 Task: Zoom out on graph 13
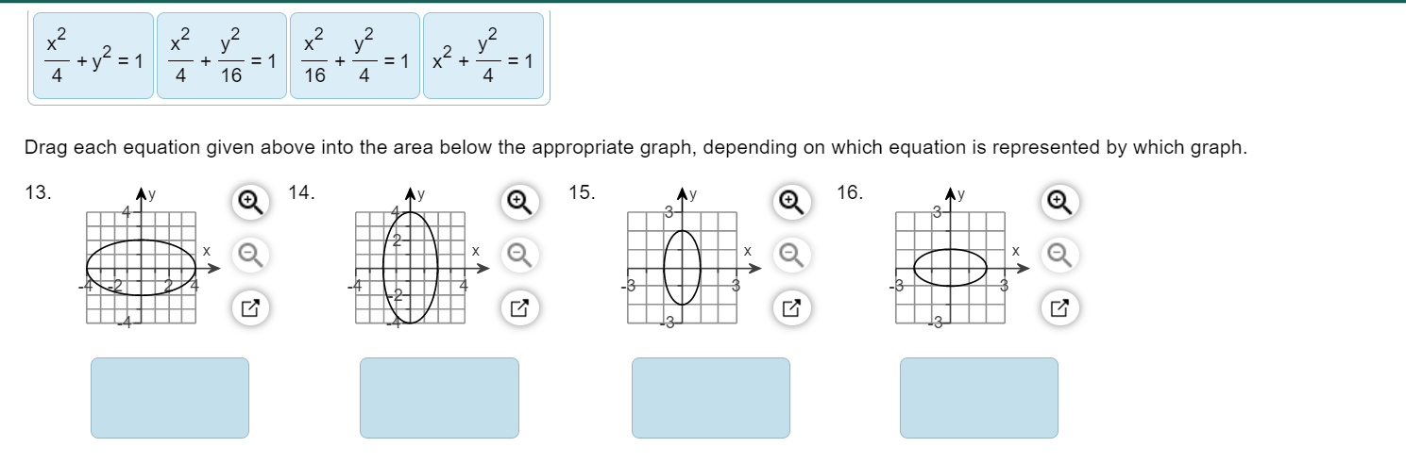coord(247,253)
